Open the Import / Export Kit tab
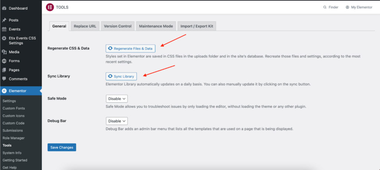Image resolution: width=380 pixels, height=170 pixels. 197,26
